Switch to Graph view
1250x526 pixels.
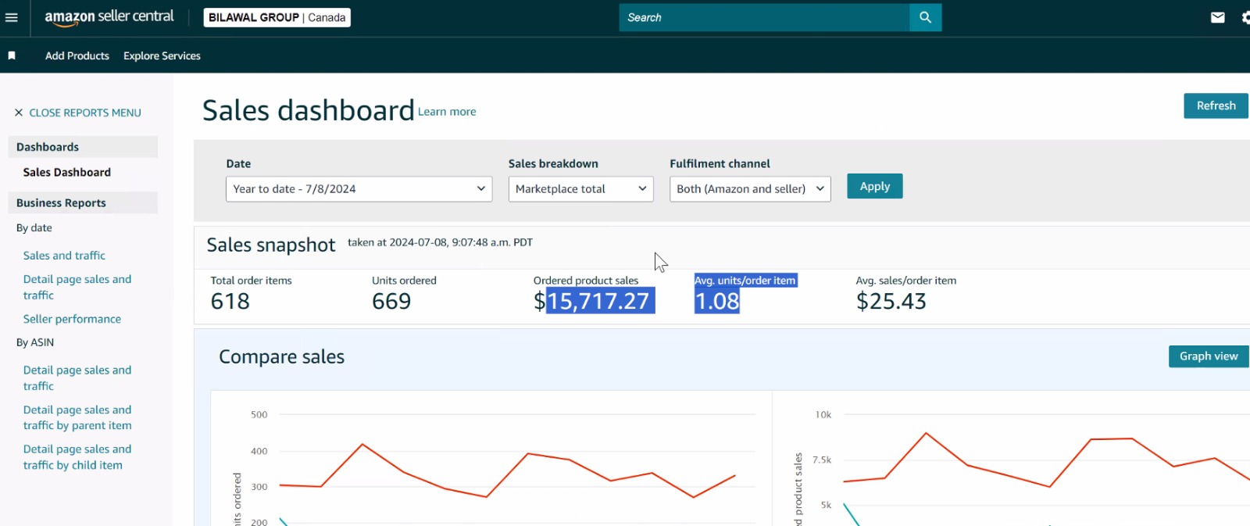pos(1208,356)
